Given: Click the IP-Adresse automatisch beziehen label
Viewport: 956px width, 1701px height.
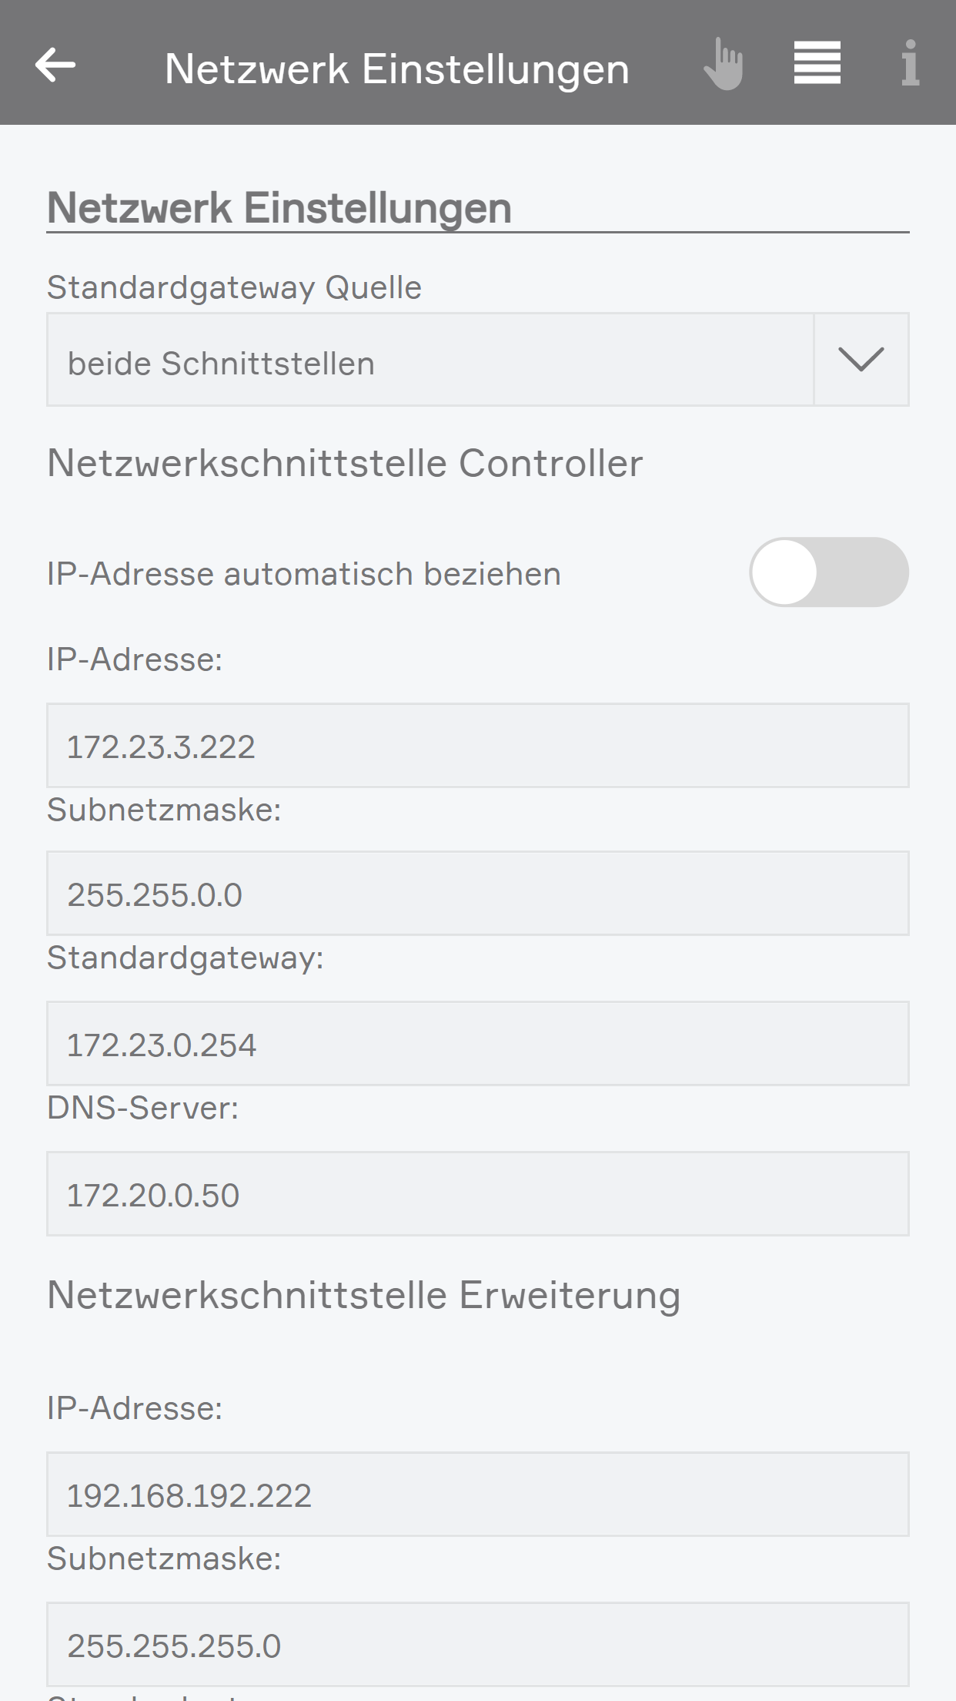Looking at the screenshot, I should click(303, 574).
